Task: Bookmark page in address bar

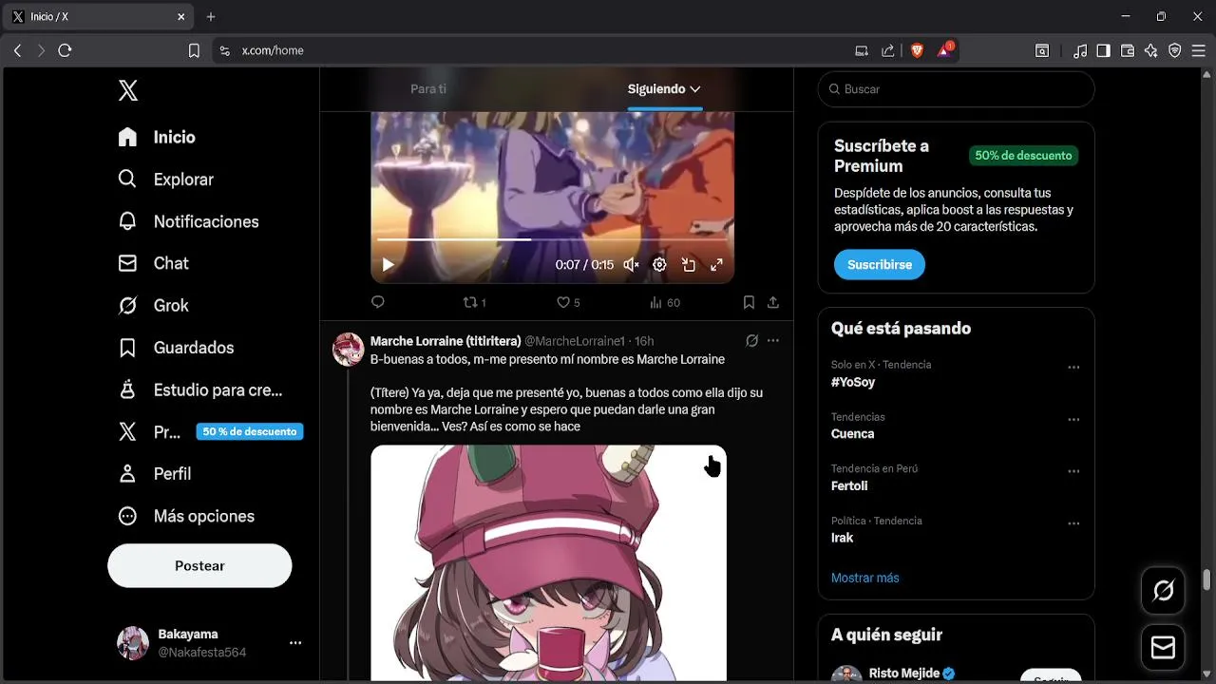Action: tap(194, 50)
